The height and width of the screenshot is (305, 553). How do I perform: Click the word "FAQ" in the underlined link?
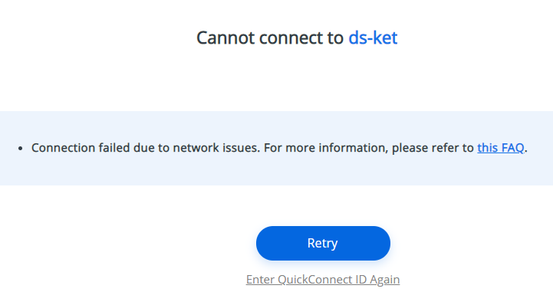pos(512,148)
